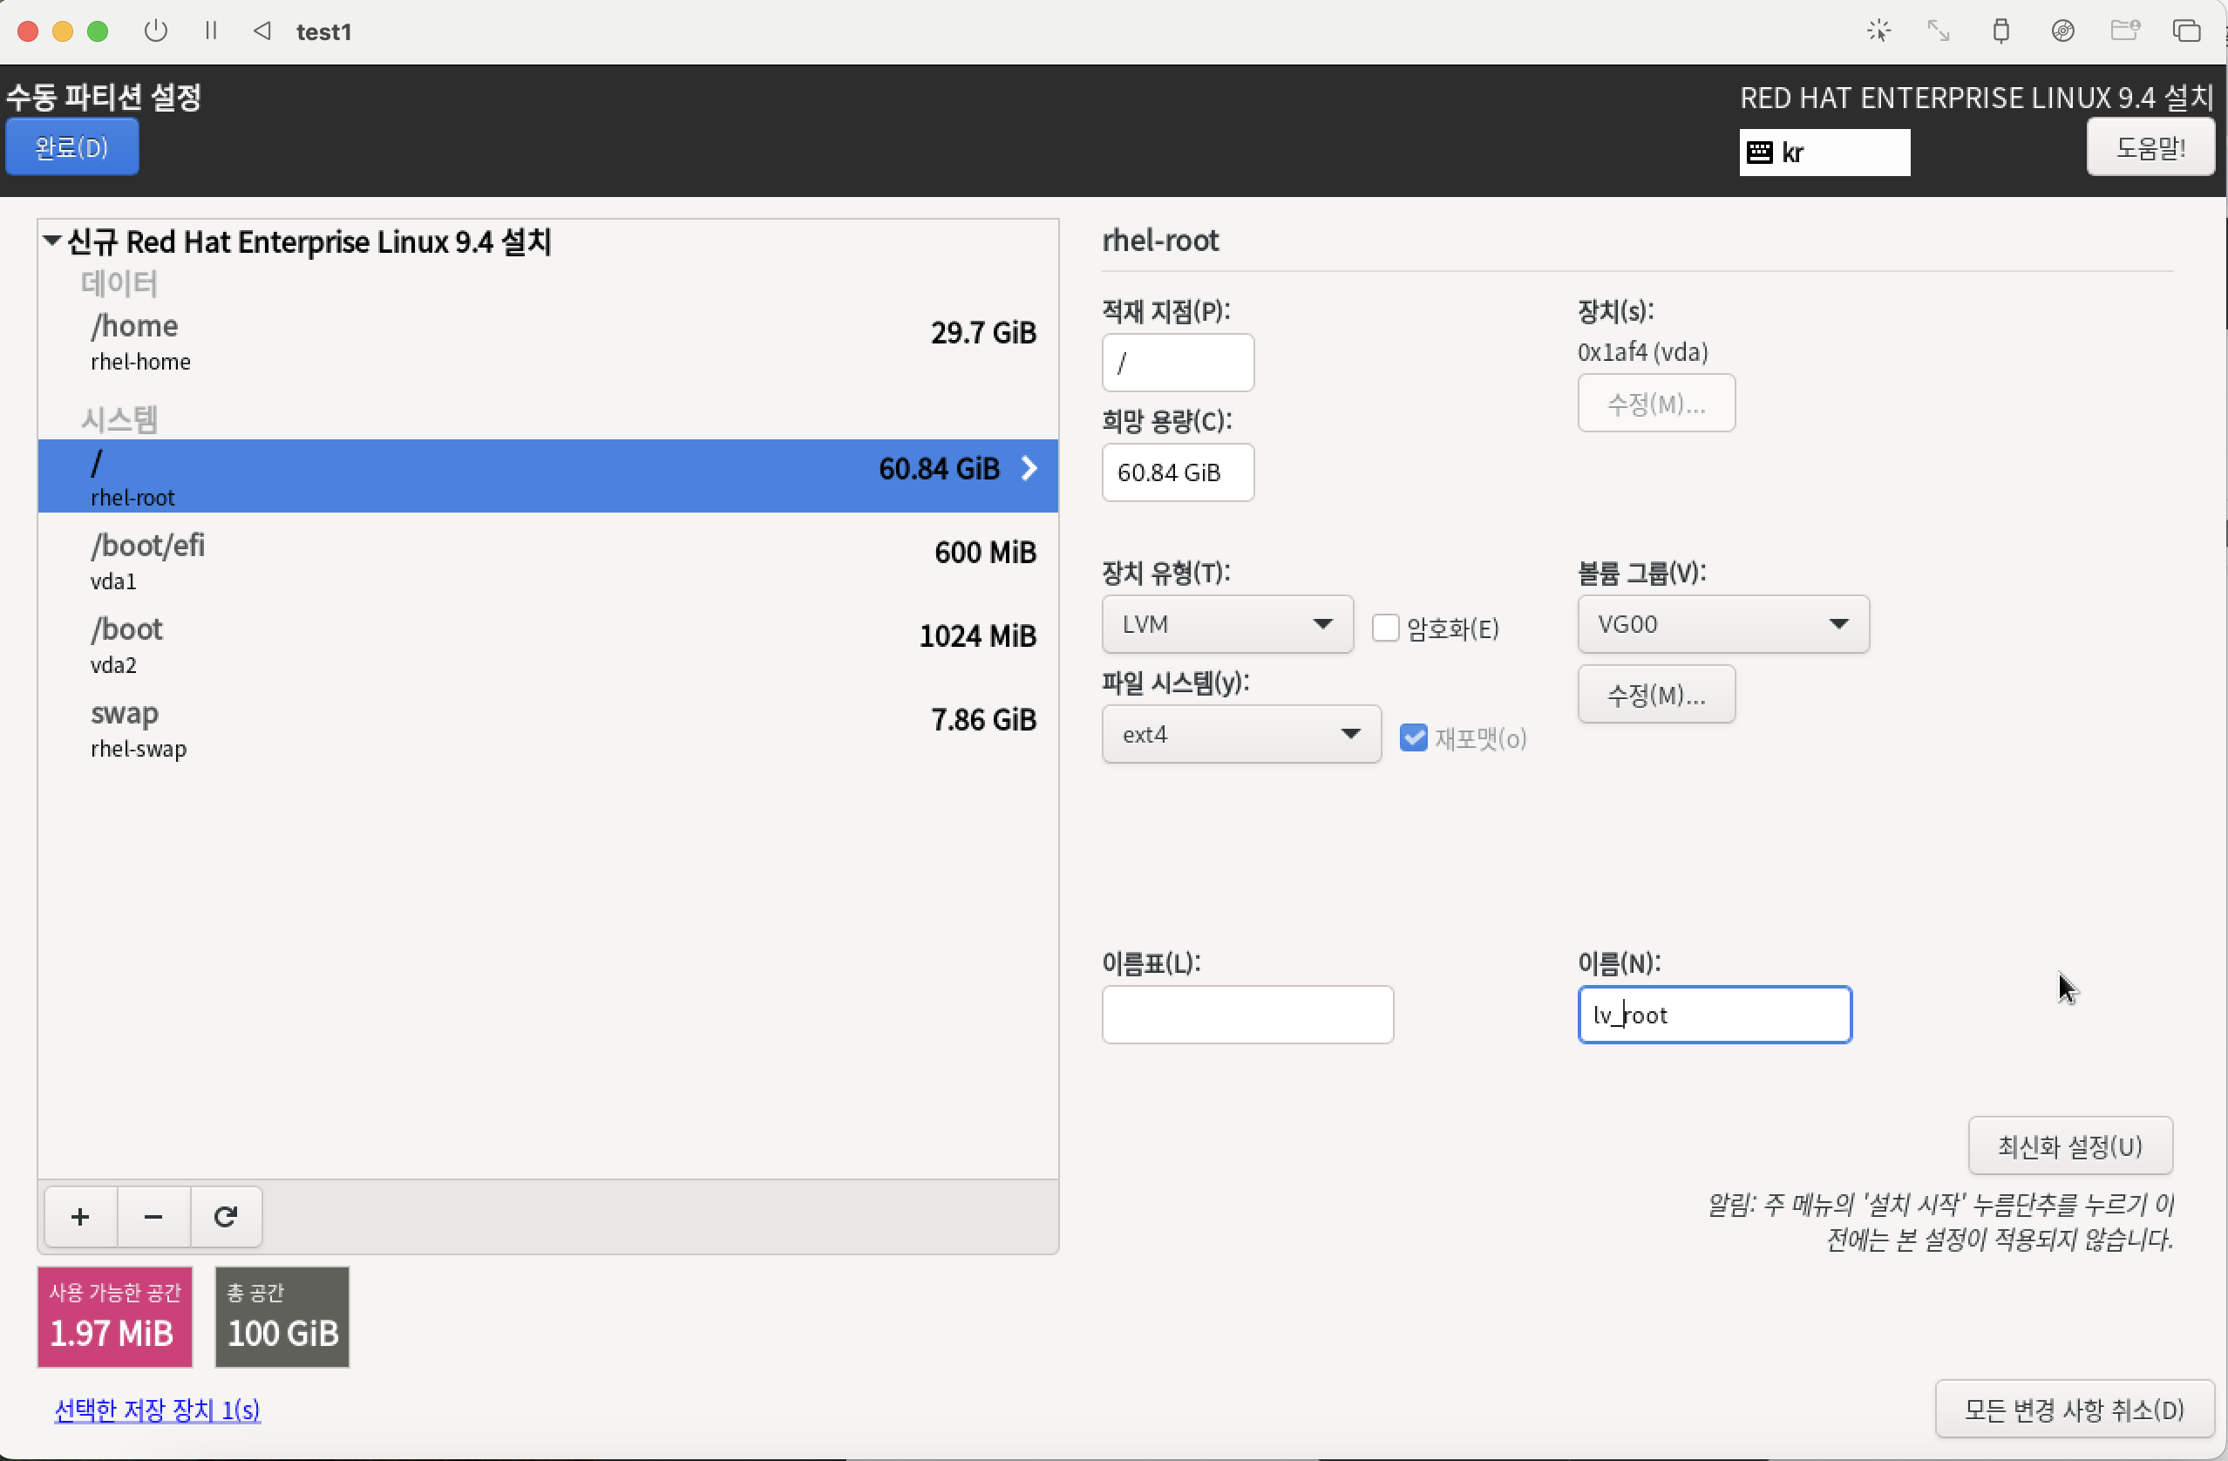Open the LVM device type dropdown
This screenshot has height=1461, width=2228.
(x=1226, y=623)
